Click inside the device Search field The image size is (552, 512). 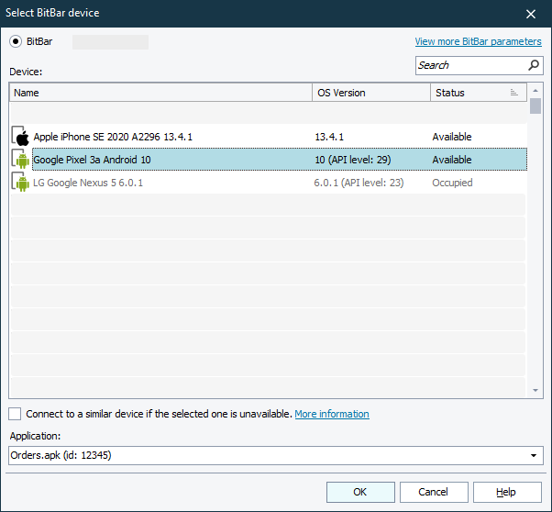click(x=469, y=65)
